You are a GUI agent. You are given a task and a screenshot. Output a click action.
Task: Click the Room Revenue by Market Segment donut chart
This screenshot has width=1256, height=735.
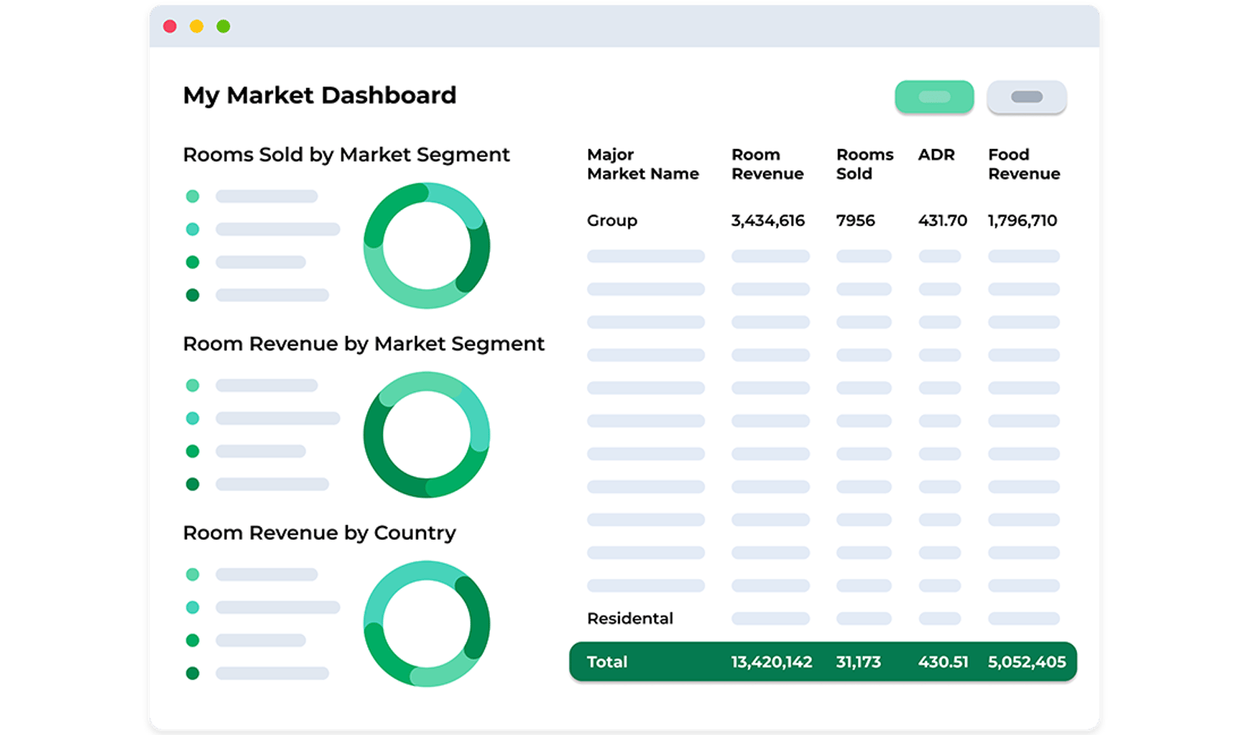427,435
